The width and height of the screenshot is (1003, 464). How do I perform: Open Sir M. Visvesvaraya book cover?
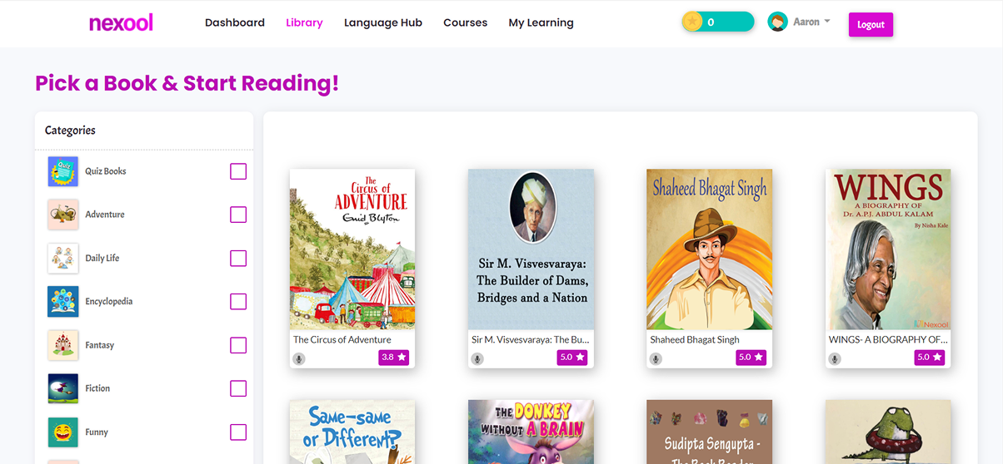coord(531,249)
